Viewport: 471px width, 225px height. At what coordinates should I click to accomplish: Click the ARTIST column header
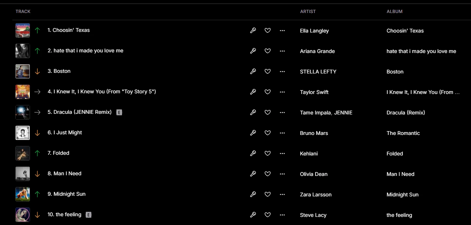click(x=308, y=11)
